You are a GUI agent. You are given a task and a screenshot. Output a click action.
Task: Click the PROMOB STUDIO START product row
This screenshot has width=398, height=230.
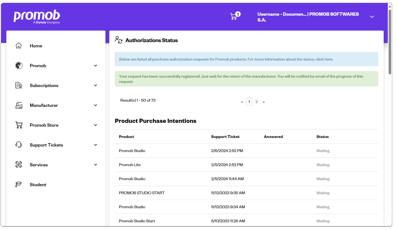coord(246,193)
